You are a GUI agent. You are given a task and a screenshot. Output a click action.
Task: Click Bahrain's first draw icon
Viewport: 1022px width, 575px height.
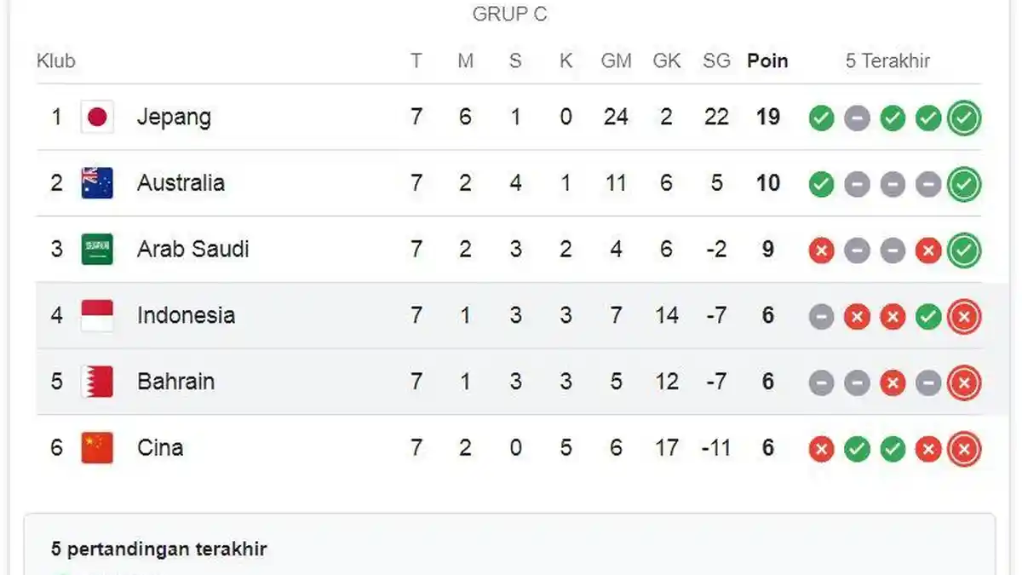pos(821,382)
